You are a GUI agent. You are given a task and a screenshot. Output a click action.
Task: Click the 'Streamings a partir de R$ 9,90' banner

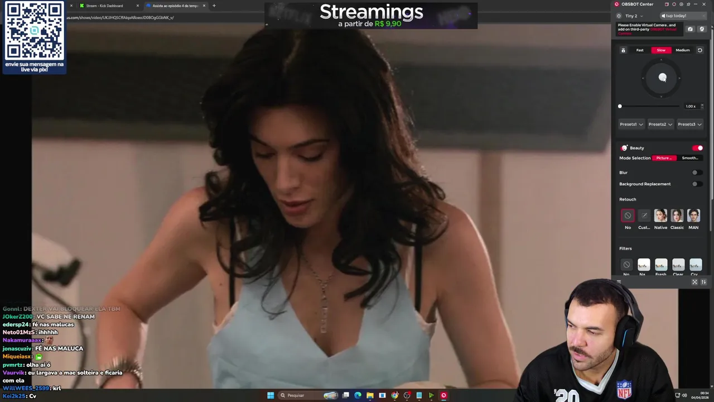click(x=371, y=16)
